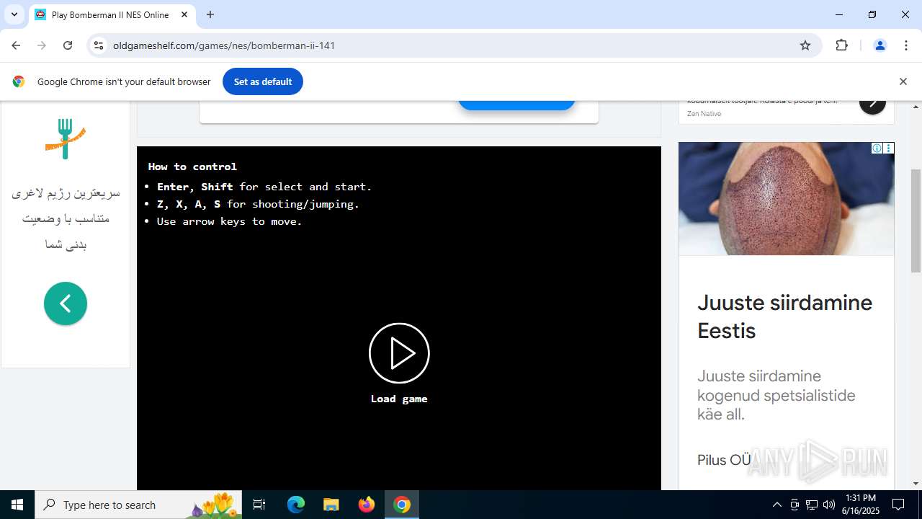Click the Persian ad text in left sidebar
Screen dimensions: 922x519
66,218
